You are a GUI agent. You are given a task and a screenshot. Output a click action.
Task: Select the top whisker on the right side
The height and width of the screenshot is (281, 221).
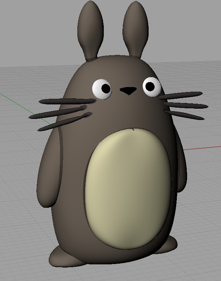(x=182, y=95)
